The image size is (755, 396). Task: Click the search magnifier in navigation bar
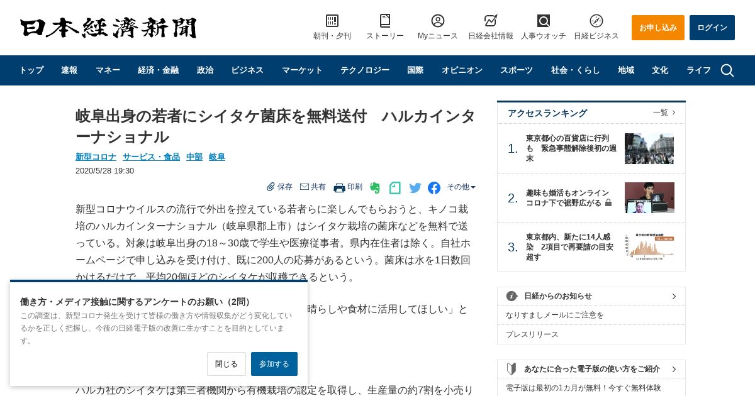(727, 70)
